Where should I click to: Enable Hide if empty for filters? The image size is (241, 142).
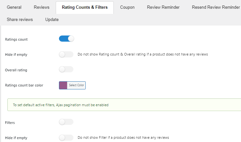click(66, 137)
